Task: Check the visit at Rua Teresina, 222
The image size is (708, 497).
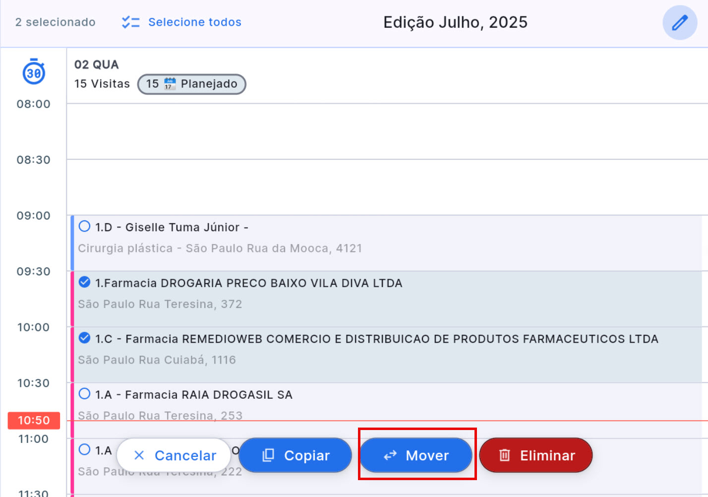Action: (85, 450)
